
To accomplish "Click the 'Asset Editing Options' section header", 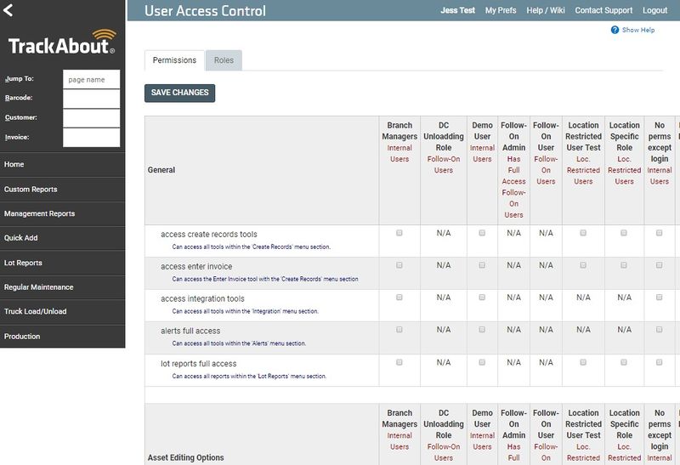I will (x=185, y=457).
